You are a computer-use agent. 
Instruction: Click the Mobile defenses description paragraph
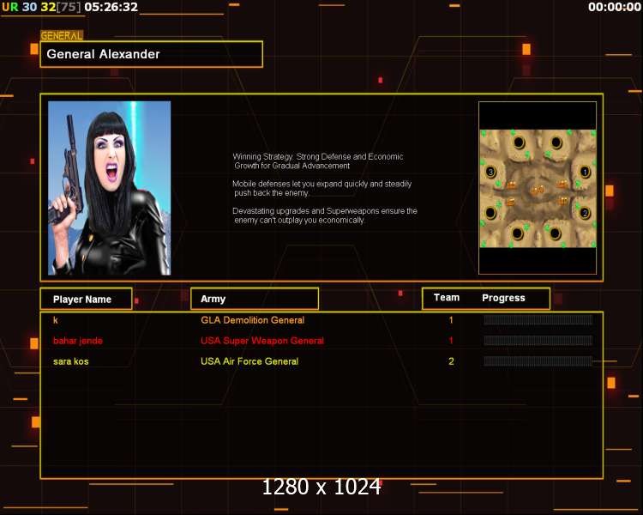pos(321,188)
